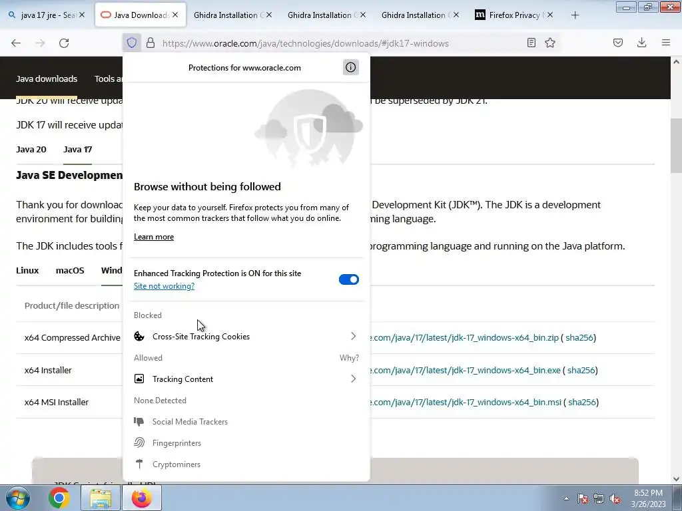Click the Windows Start orb
Viewport: 682px width, 511px height.
coord(18,498)
